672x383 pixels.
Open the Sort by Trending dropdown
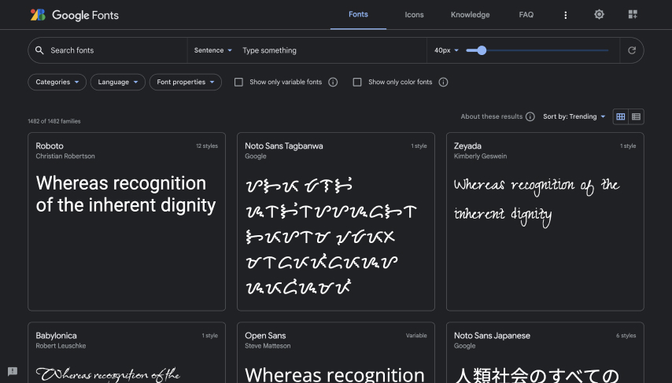point(574,116)
